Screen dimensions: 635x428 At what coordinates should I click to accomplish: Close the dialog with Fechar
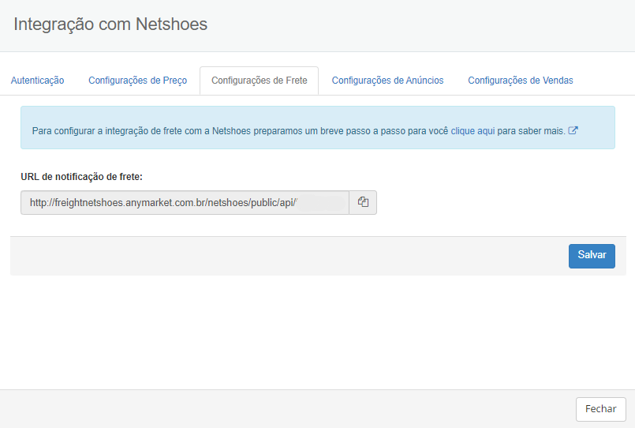point(601,409)
